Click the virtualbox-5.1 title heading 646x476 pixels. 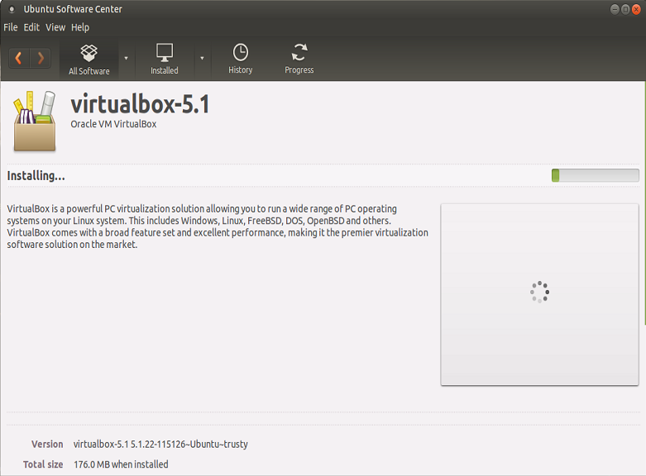[x=140, y=104]
